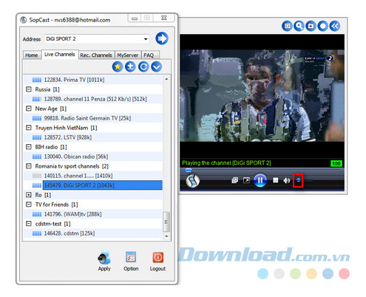Screen dimensions: 366x297
Task: Click the channel list scrollbar thumb
Action: pyautogui.click(x=166, y=222)
